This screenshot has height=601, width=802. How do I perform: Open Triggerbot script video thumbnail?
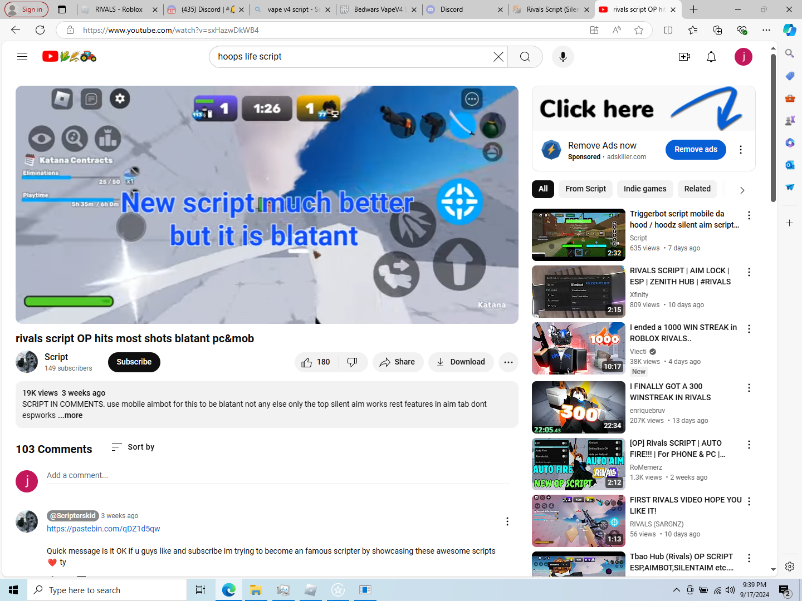(579, 235)
